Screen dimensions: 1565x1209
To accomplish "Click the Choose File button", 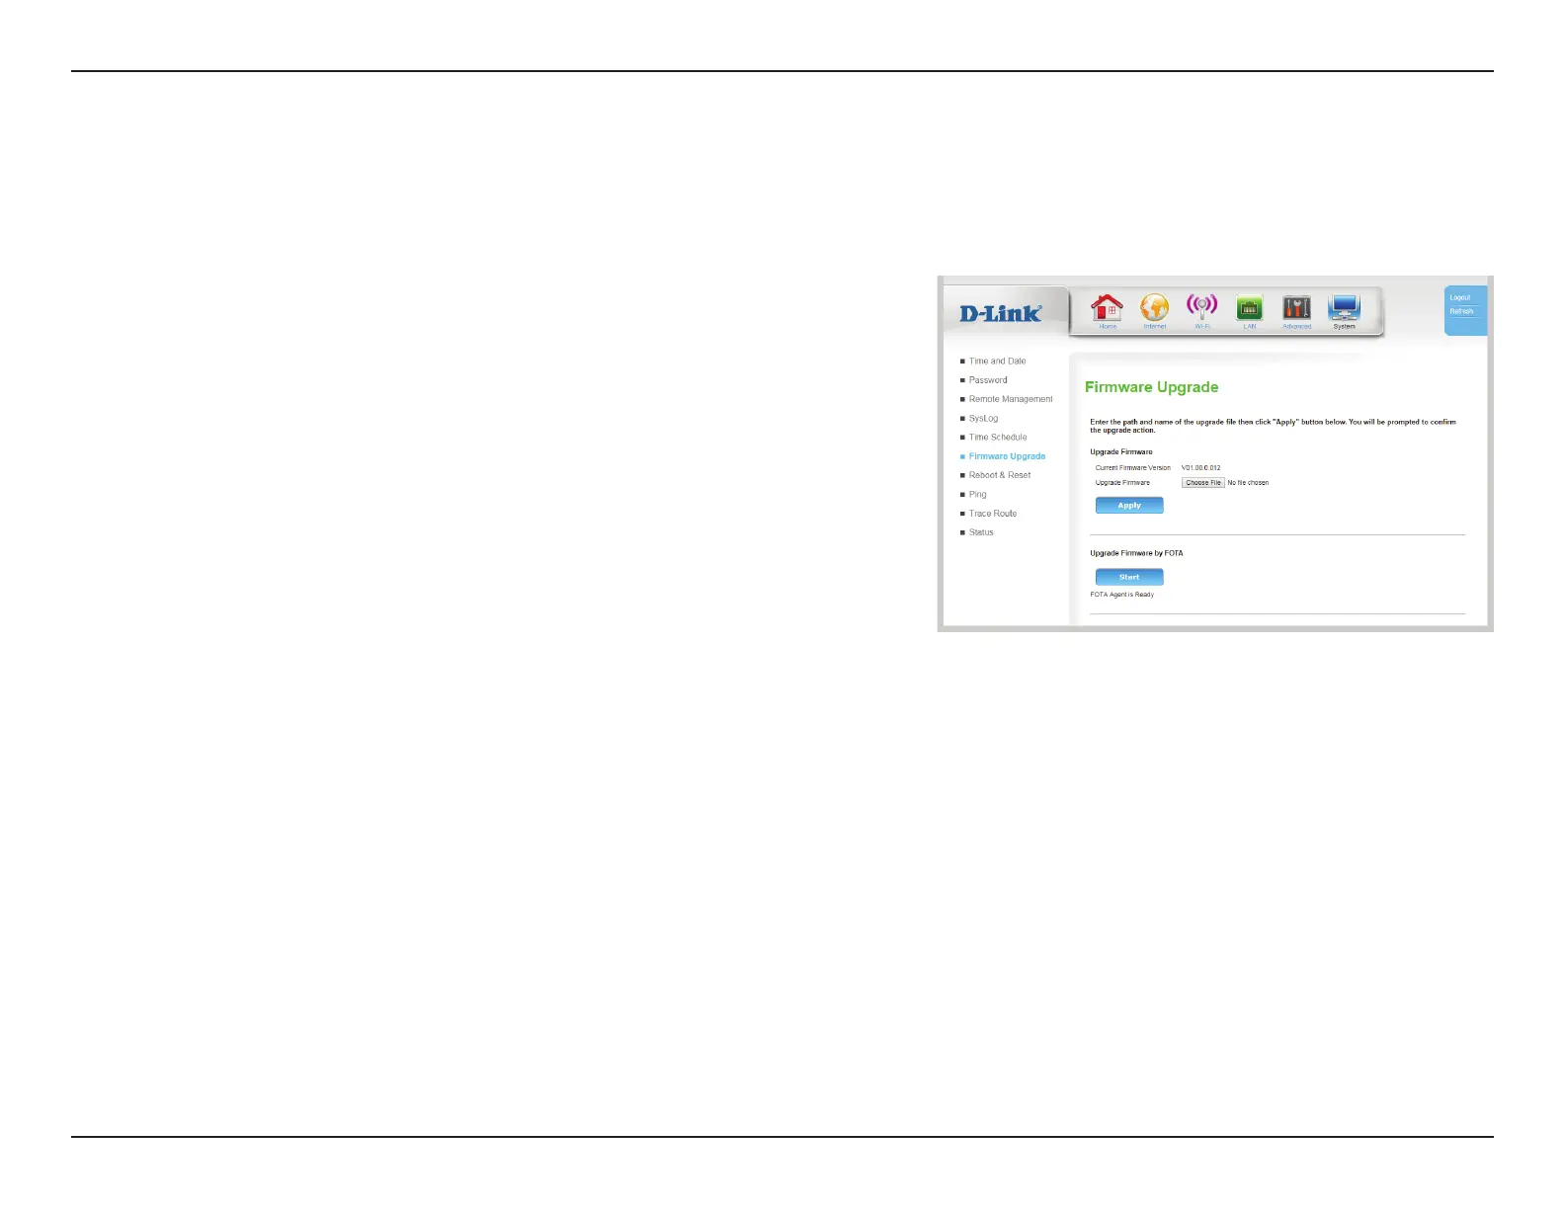I will 1203,483.
